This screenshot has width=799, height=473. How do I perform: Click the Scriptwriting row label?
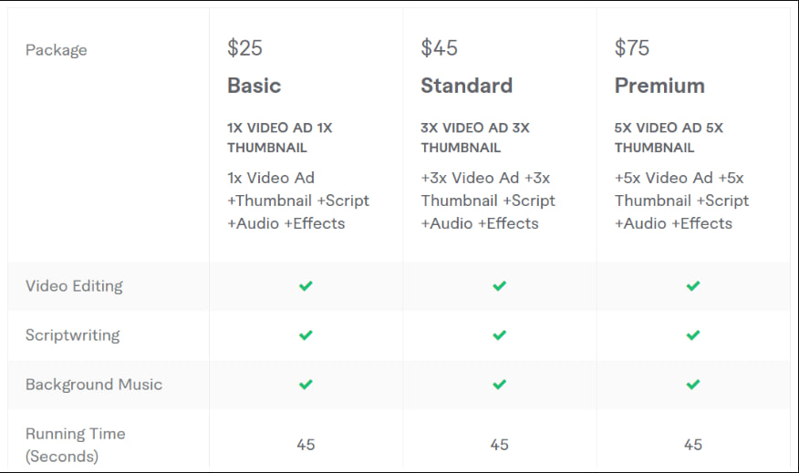[72, 335]
